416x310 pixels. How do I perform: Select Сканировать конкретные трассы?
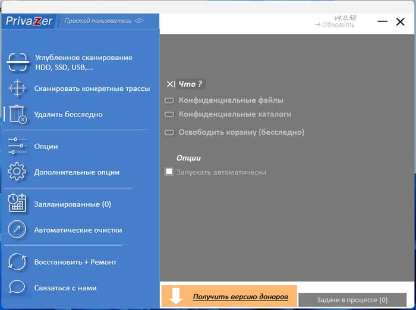pos(92,88)
